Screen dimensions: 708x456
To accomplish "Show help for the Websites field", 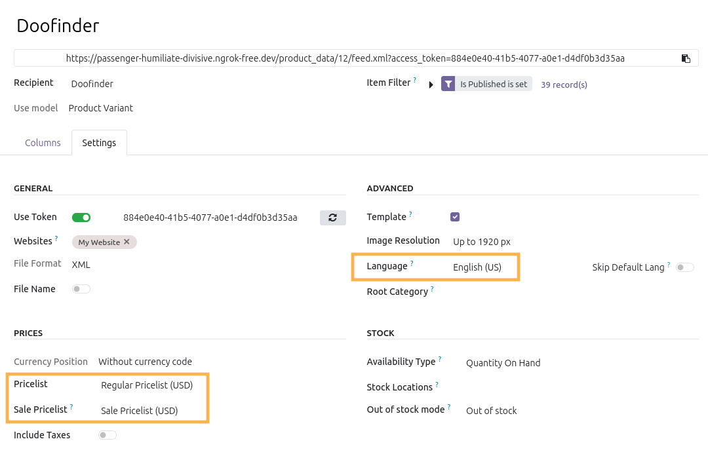I will (56, 238).
